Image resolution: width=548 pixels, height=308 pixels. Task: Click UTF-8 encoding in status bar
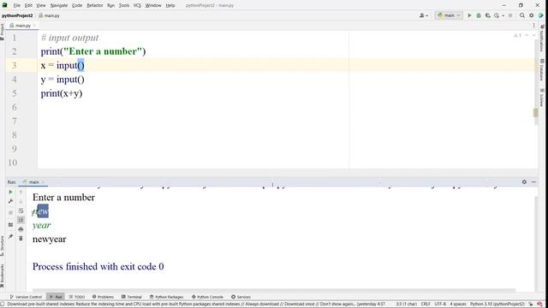pos(440,304)
